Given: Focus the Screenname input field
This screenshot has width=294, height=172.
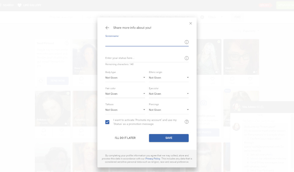Looking at the screenshot, I should coord(144,42).
